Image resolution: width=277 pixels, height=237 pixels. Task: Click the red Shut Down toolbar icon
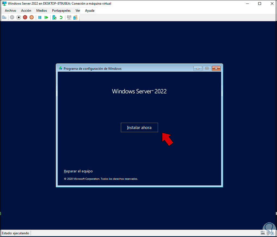(x=25, y=17)
